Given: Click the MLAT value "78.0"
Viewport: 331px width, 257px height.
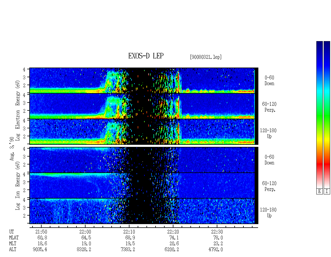Looking at the screenshot, I should pyautogui.click(x=218, y=238).
